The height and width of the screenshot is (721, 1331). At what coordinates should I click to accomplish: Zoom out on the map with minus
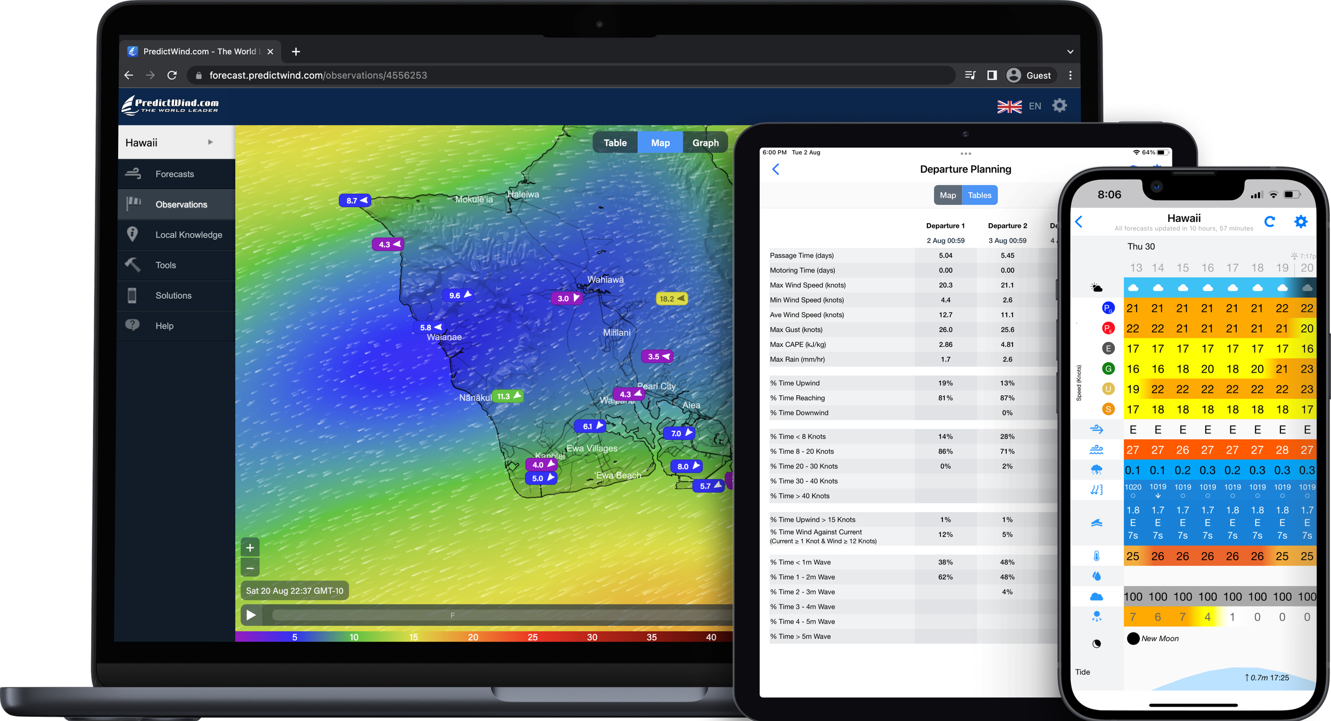(250, 568)
